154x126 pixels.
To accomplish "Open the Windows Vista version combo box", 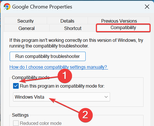I will pyautogui.click(x=62, y=97).
